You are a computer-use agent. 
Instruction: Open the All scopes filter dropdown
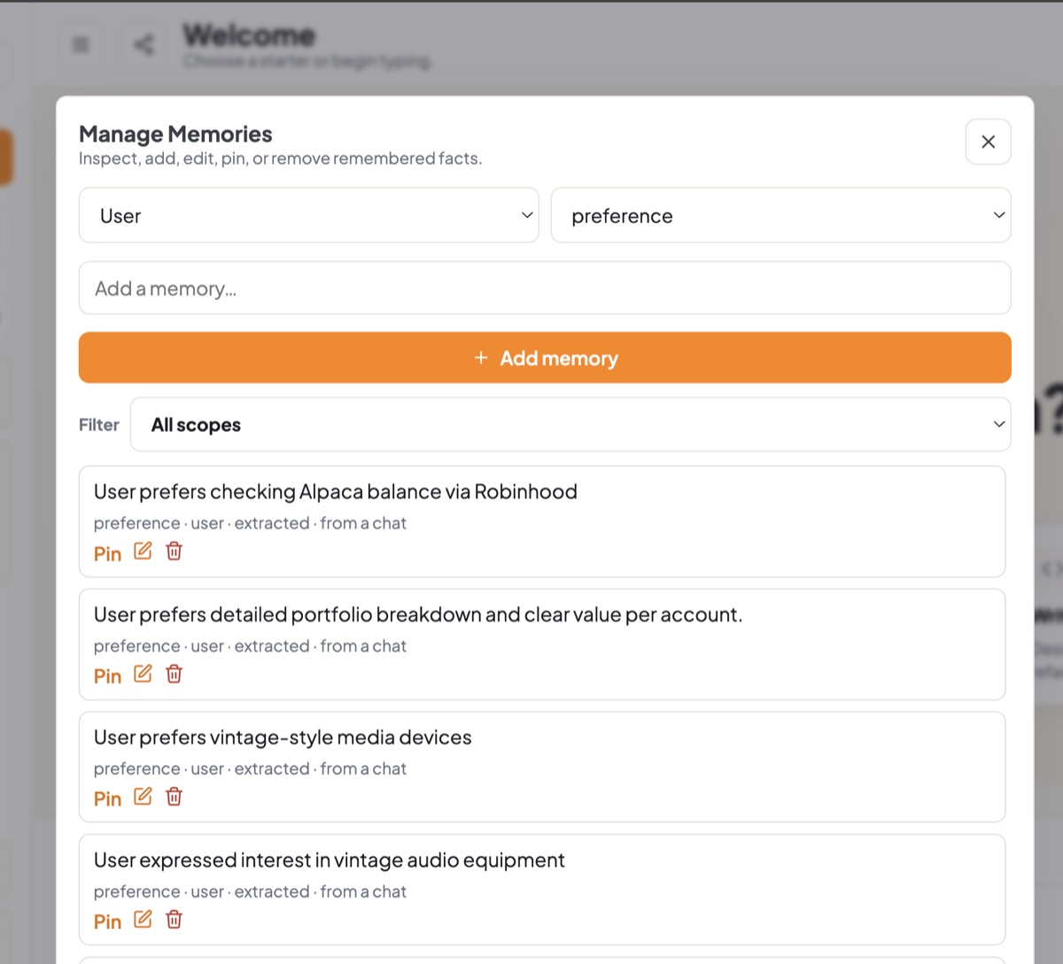point(570,424)
